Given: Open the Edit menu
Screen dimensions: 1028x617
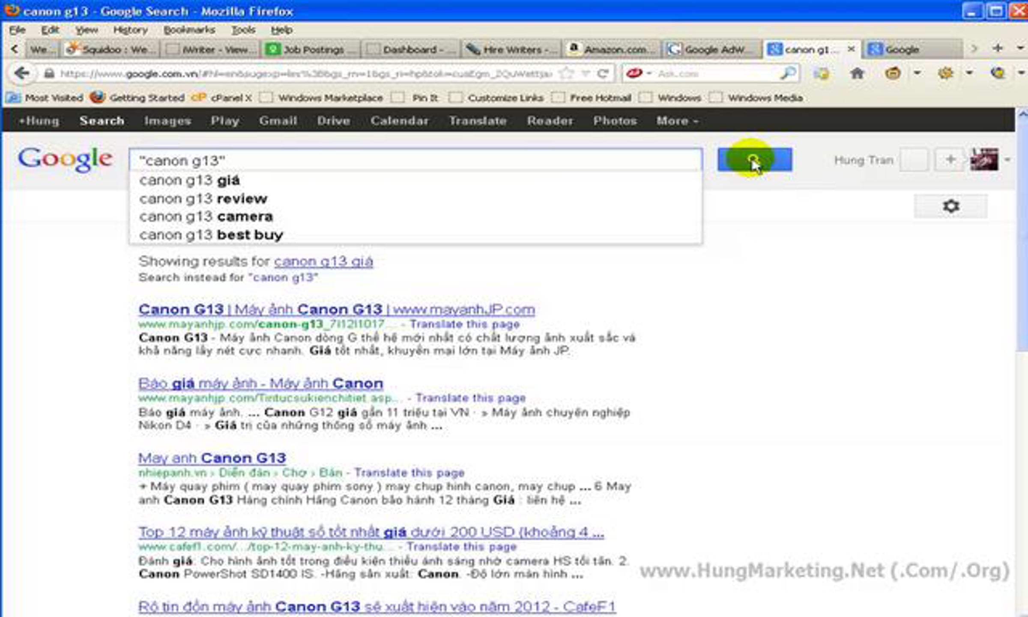Looking at the screenshot, I should (50, 30).
